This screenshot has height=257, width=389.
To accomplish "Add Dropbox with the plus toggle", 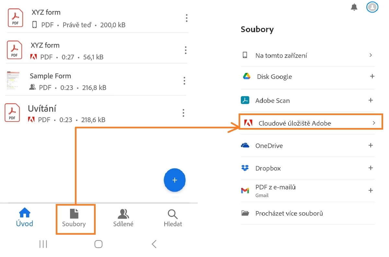I will pos(371,168).
